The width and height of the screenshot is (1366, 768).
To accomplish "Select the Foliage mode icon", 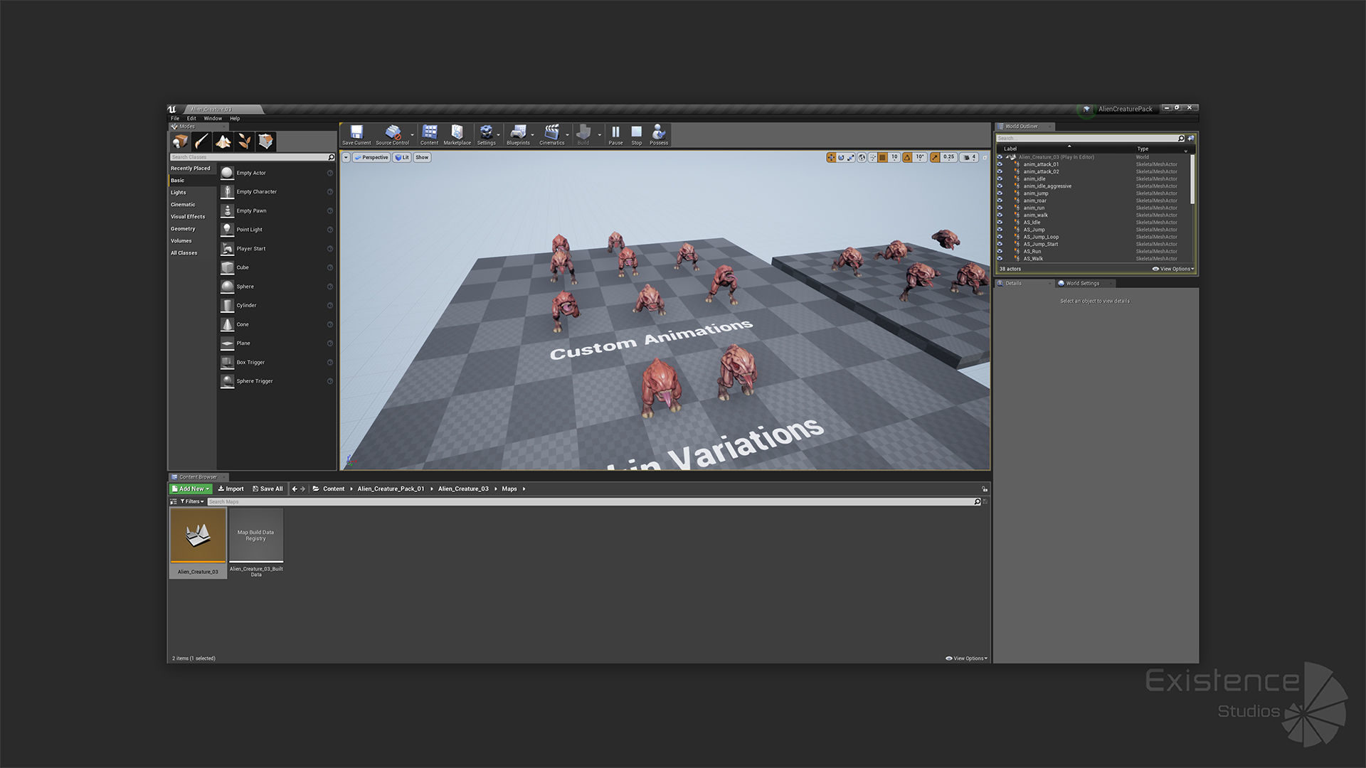I will pos(244,142).
